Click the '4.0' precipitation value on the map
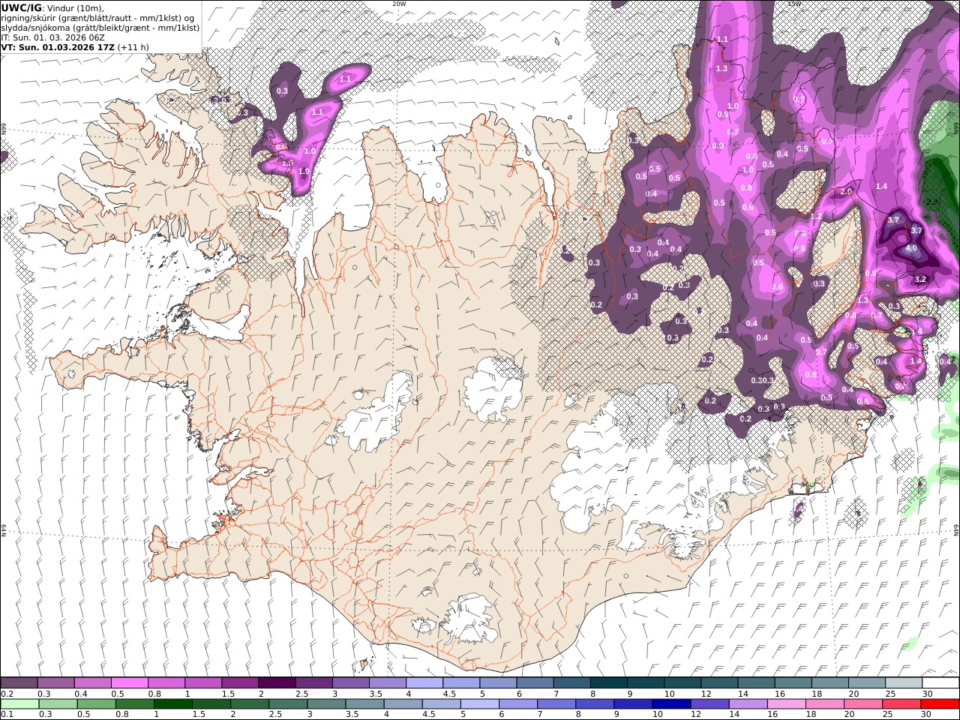 click(x=911, y=248)
